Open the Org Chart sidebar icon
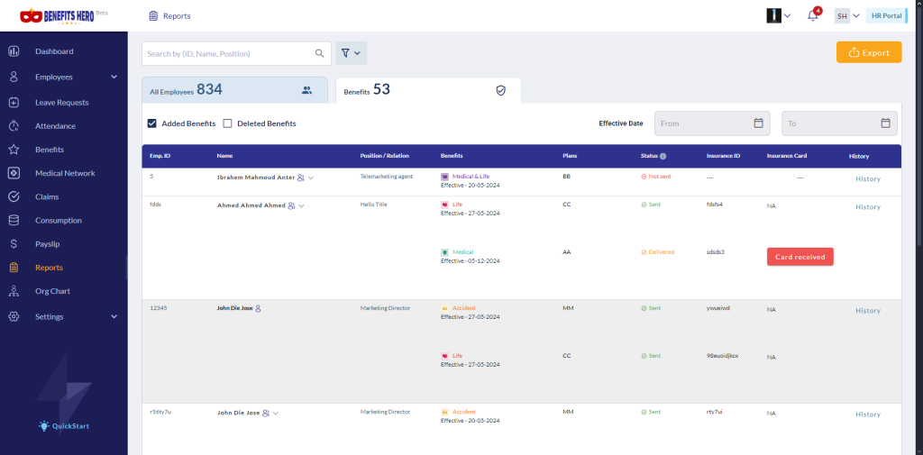The height and width of the screenshot is (455, 923). pos(14,291)
